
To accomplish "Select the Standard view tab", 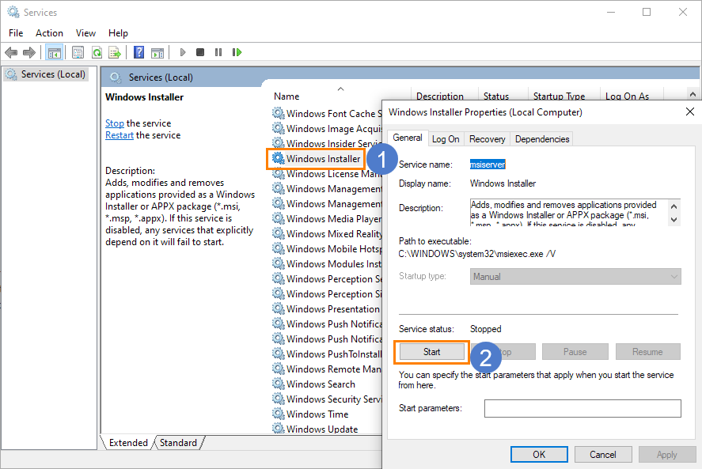I will click(x=178, y=443).
